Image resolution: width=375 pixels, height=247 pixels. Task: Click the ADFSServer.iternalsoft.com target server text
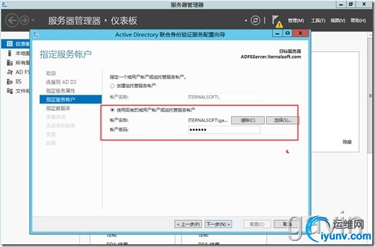click(271, 57)
